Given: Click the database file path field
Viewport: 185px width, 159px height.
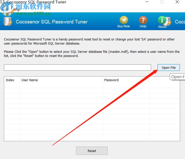Looking at the screenshot, I should pos(77,68).
